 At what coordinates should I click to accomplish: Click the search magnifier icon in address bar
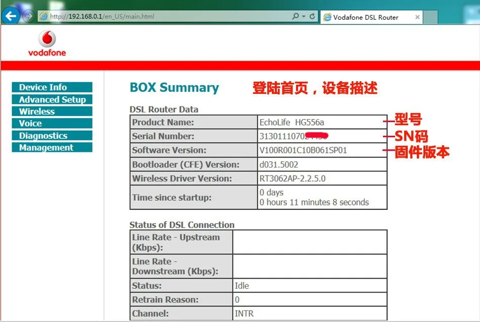[x=296, y=16]
